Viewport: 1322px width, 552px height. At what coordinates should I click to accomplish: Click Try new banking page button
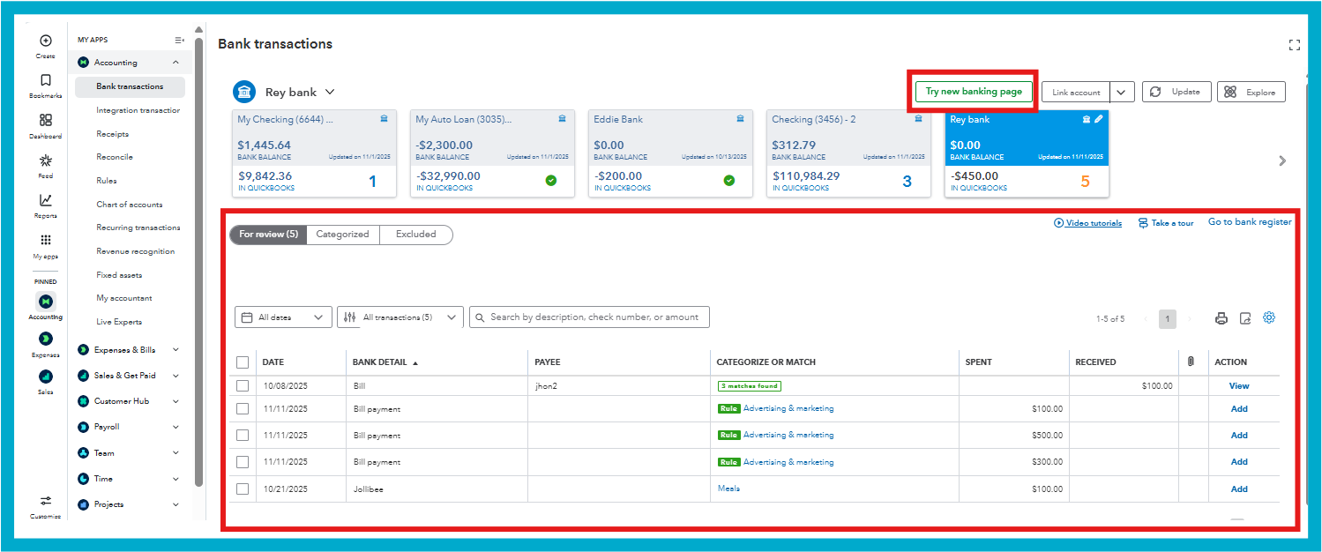[x=974, y=92]
